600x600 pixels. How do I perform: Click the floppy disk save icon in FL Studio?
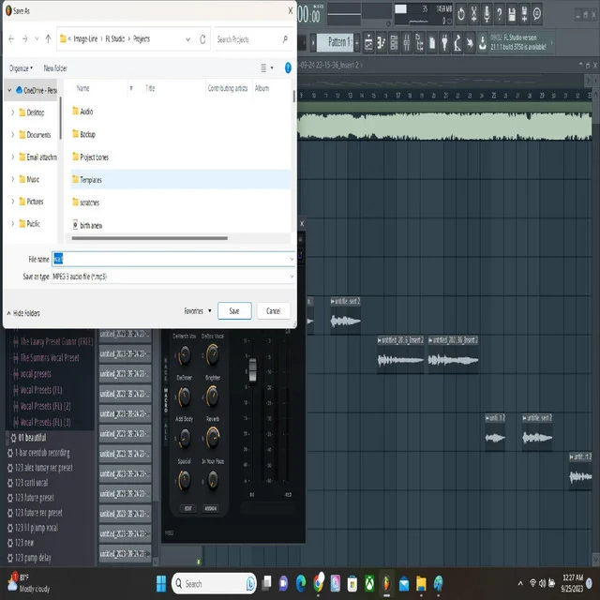[512, 14]
